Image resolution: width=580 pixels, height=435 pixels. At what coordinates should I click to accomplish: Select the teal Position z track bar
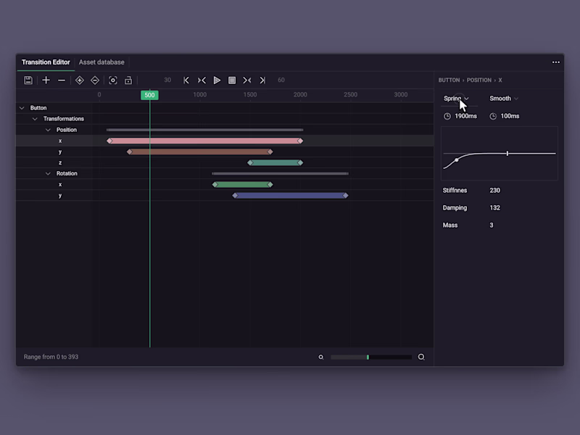coord(275,162)
